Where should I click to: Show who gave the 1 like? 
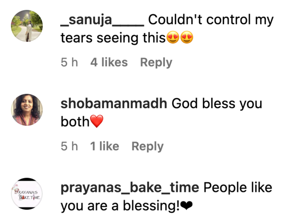pyautogui.click(x=104, y=147)
